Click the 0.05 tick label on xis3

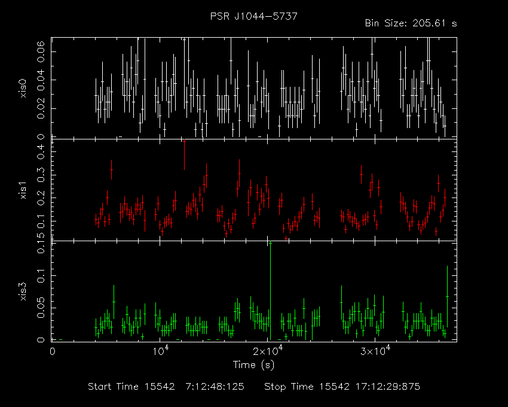(x=41, y=308)
